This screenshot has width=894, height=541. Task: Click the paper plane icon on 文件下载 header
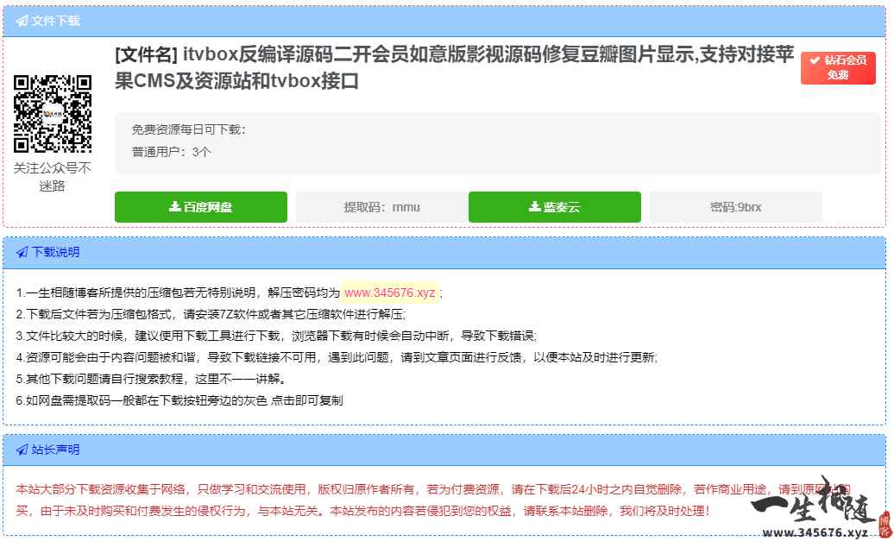pyautogui.click(x=22, y=19)
